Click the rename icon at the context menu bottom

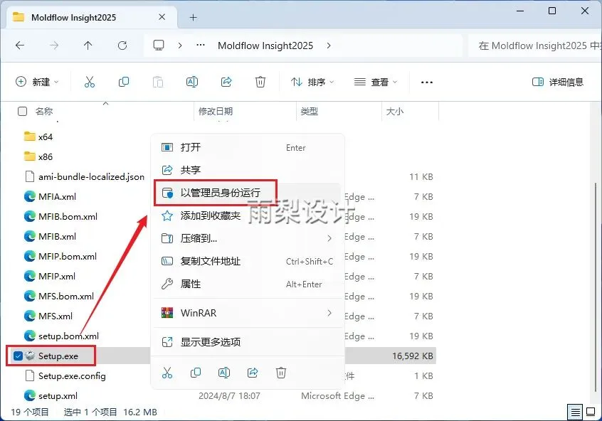[x=224, y=373]
